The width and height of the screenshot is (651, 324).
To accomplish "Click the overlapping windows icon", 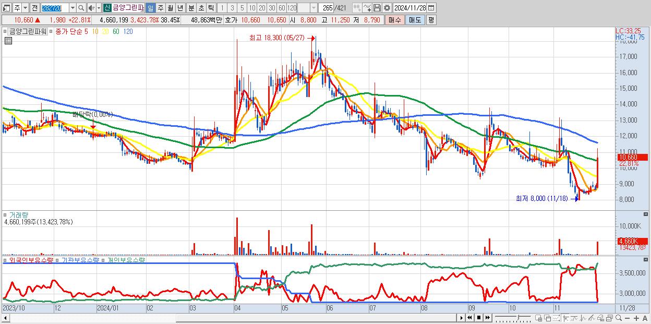I will pyautogui.click(x=548, y=318).
